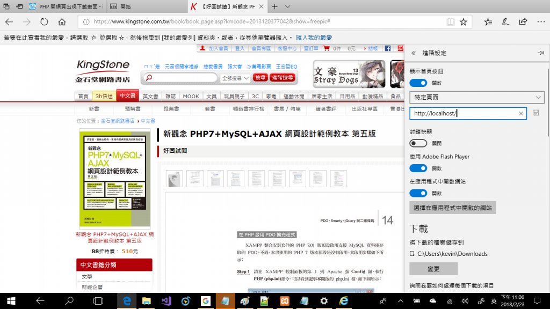Save the home page URL
The height and width of the screenshot is (309, 550).
click(535, 113)
